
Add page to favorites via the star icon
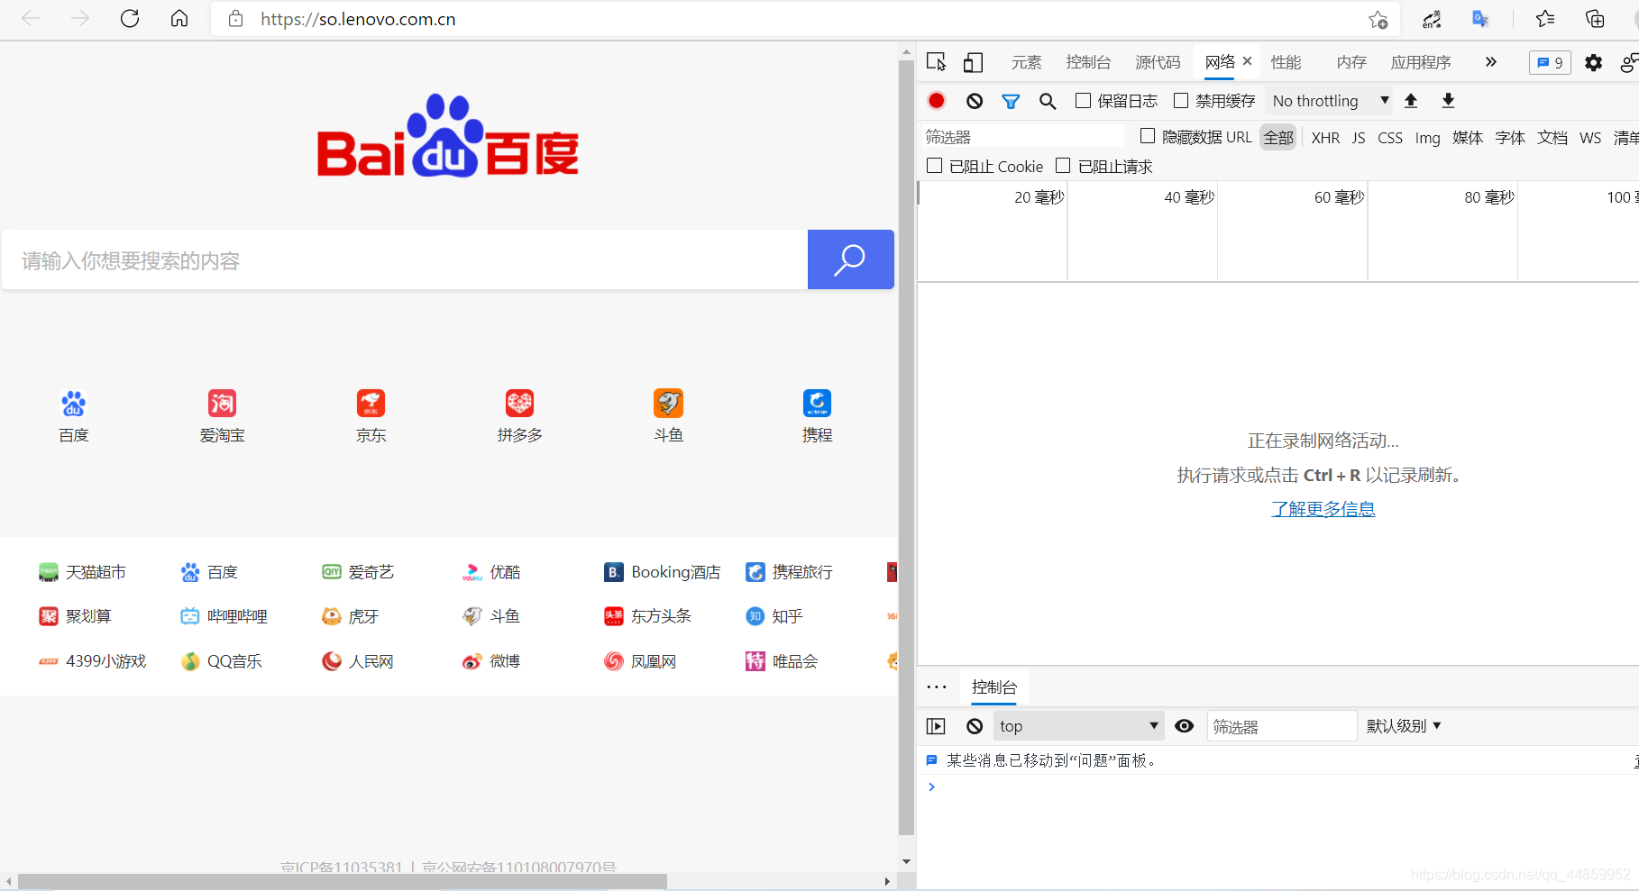pos(1378,19)
